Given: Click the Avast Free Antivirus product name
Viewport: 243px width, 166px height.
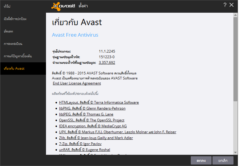Looking at the screenshot, I should pyautogui.click(x=75, y=35).
